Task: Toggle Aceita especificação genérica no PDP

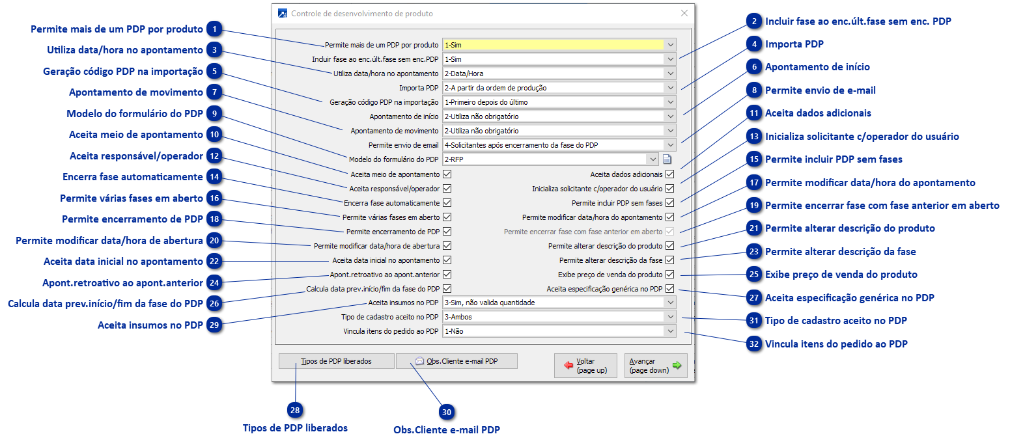Action: (x=669, y=289)
